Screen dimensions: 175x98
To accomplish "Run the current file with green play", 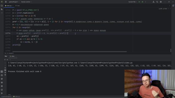I will point(139,2).
